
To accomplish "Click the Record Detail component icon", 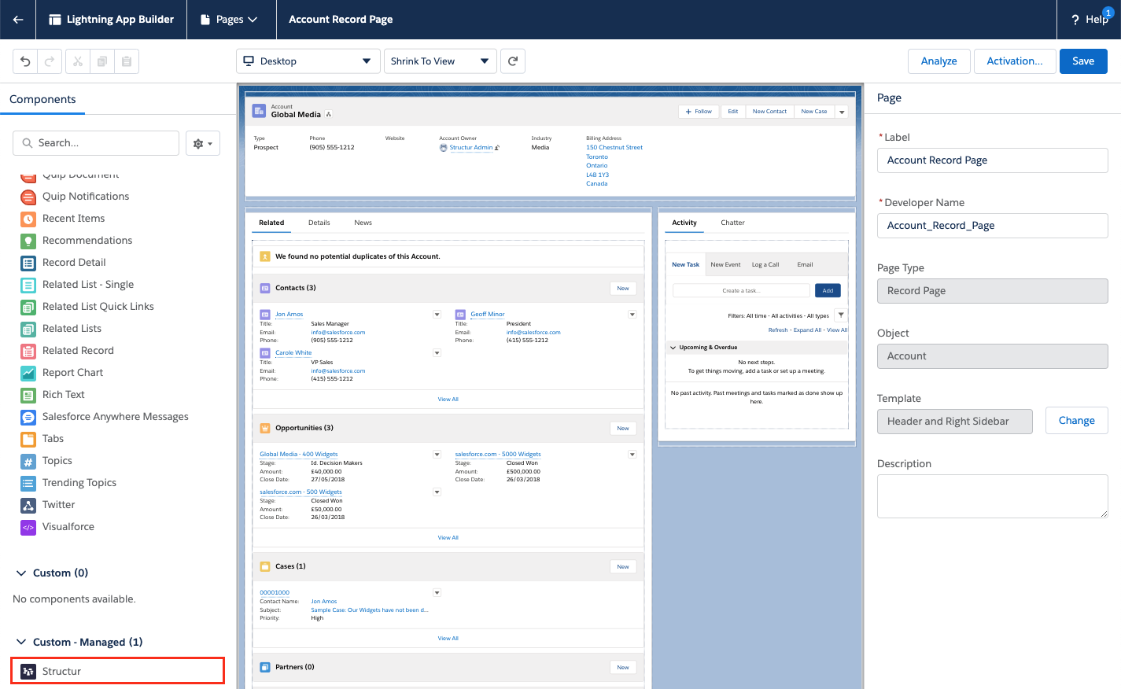I will (x=28, y=263).
